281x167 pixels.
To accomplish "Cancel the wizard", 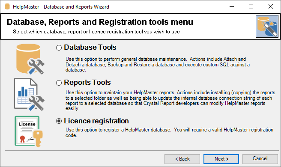I will [260, 158].
